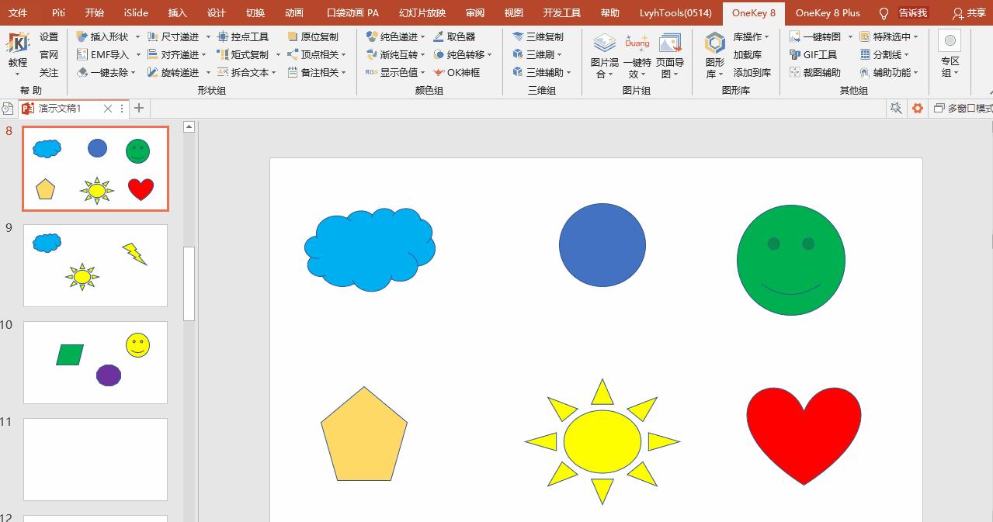Click the orange gear icon beside 多窗口模式
This screenshot has height=522, width=993.
coord(918,108)
